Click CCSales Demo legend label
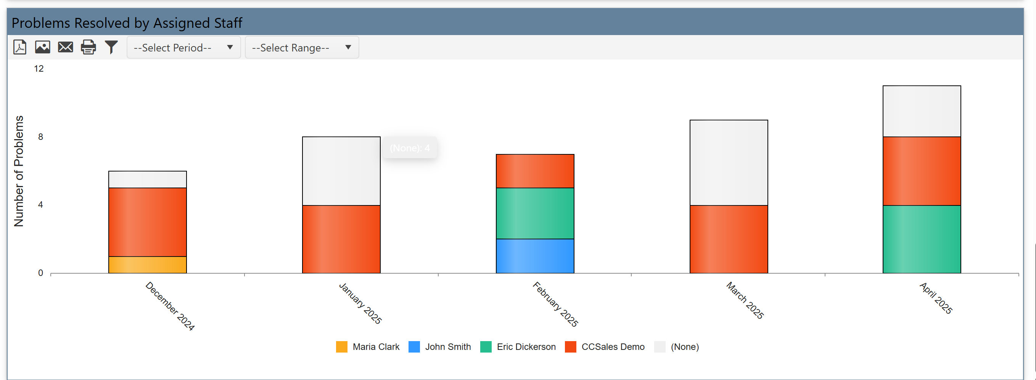The image size is (1036, 380). [x=613, y=347]
